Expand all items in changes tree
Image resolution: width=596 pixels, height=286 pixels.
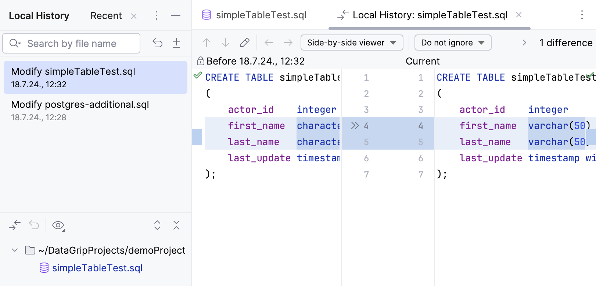click(157, 225)
